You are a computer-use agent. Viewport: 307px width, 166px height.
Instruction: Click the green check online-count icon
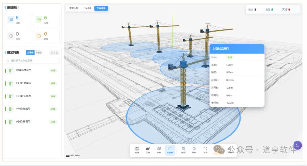pyautogui.click(x=39, y=20)
